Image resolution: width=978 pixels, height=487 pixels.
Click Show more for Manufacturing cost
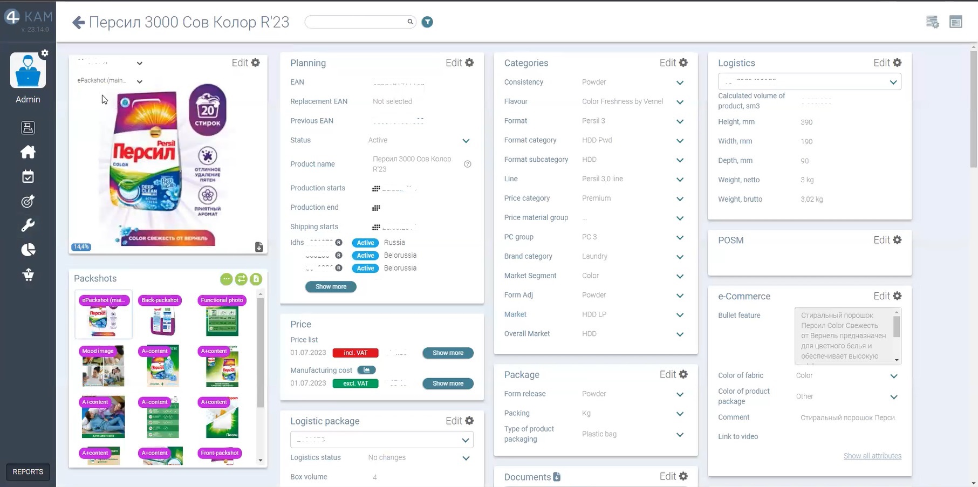click(448, 383)
